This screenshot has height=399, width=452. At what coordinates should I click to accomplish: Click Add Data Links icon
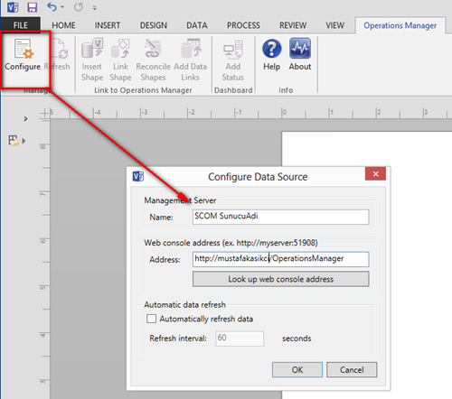(x=190, y=48)
